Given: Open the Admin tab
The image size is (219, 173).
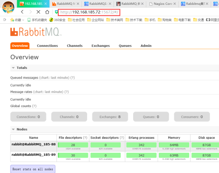Looking at the screenshot, I should click(x=146, y=46).
